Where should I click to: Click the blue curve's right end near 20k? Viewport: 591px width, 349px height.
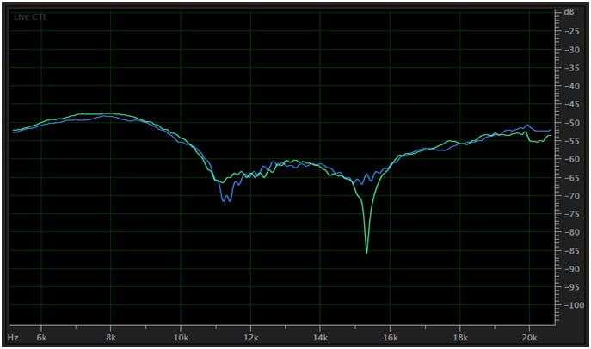tap(550, 130)
